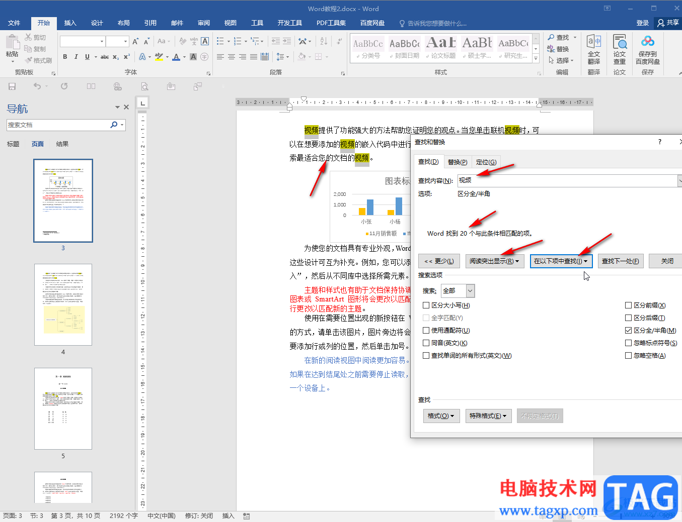The height and width of the screenshot is (522, 682).
Task: Click the Find Next button
Action: (621, 261)
